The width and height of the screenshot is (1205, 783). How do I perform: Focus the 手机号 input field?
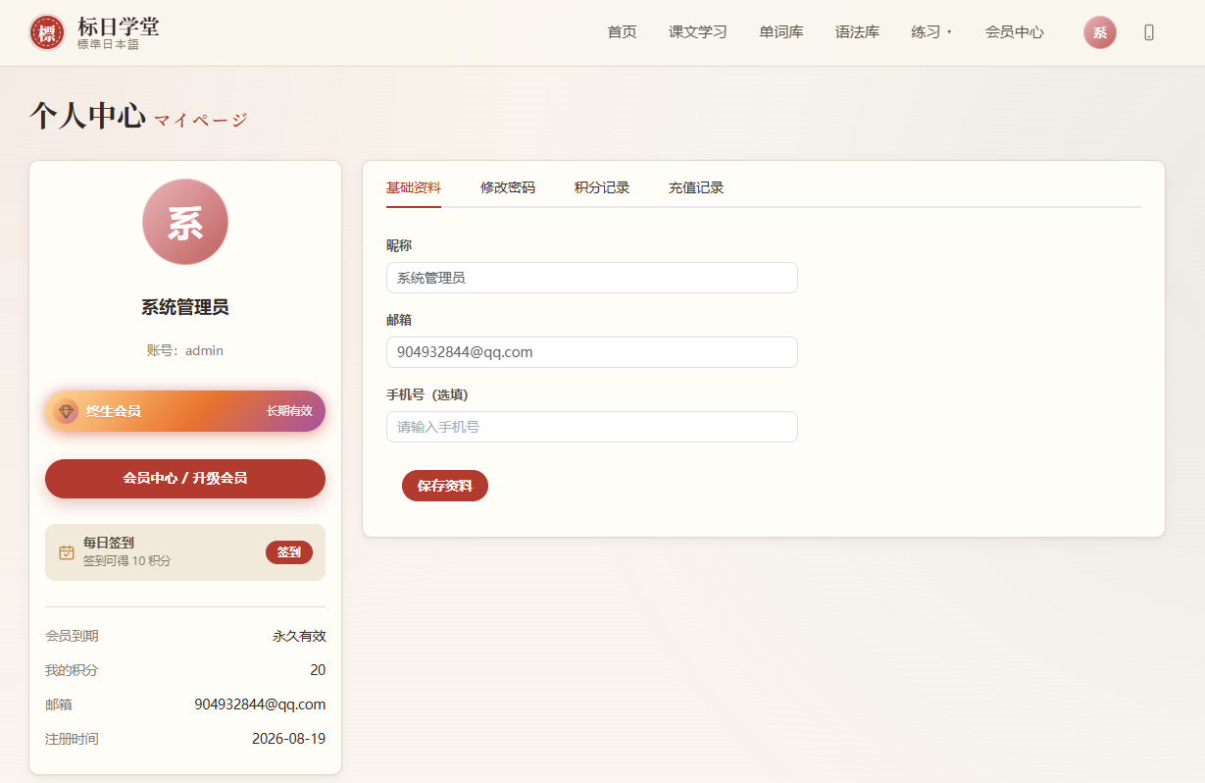592,427
